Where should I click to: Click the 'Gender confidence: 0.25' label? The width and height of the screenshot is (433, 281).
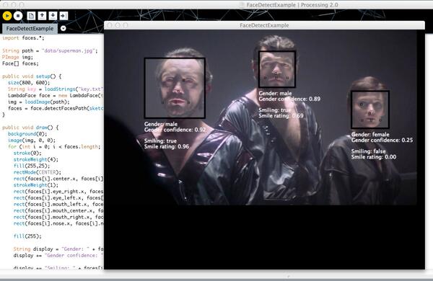click(x=382, y=140)
